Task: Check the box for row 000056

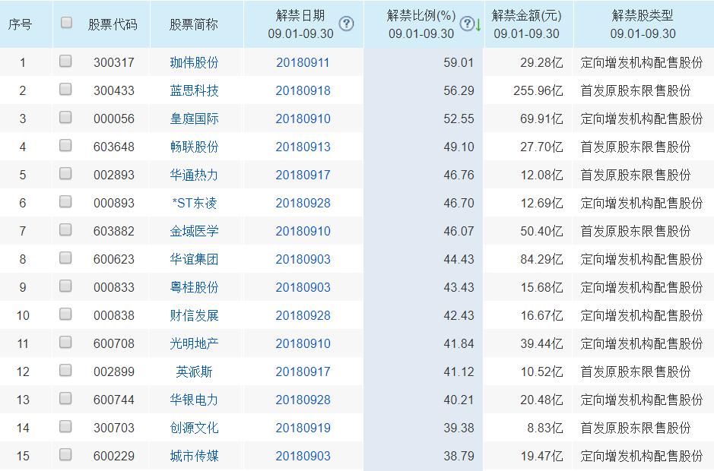Action: click(65, 118)
